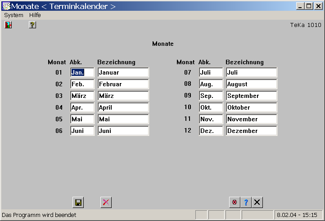The height and width of the screenshot is (221, 325).
Task: Open the System menu
Action: pyautogui.click(x=14, y=15)
